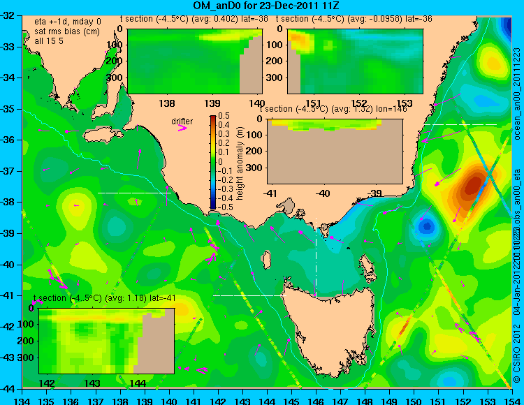Click the white dashed vertical line at lon 146

[x=316, y=257]
